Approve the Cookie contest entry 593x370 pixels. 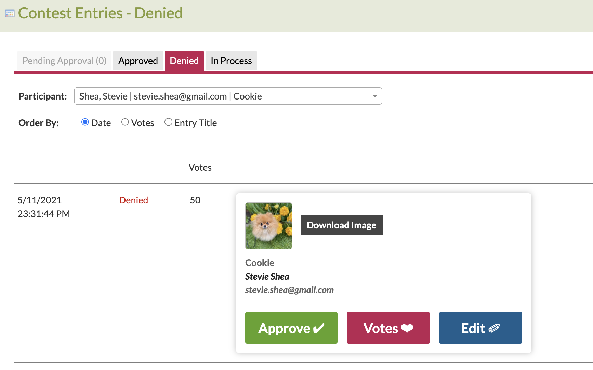[291, 328]
